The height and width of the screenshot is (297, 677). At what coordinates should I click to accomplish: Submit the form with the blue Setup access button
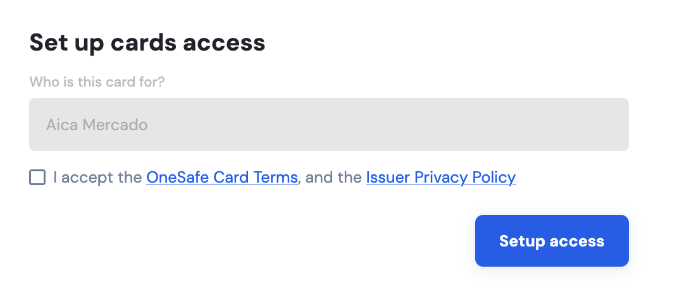(x=552, y=241)
